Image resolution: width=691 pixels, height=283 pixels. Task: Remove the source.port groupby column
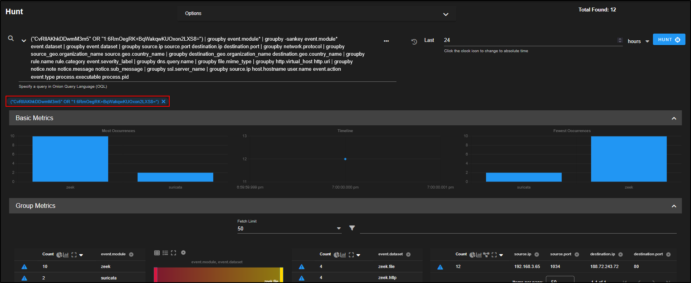point(577,255)
